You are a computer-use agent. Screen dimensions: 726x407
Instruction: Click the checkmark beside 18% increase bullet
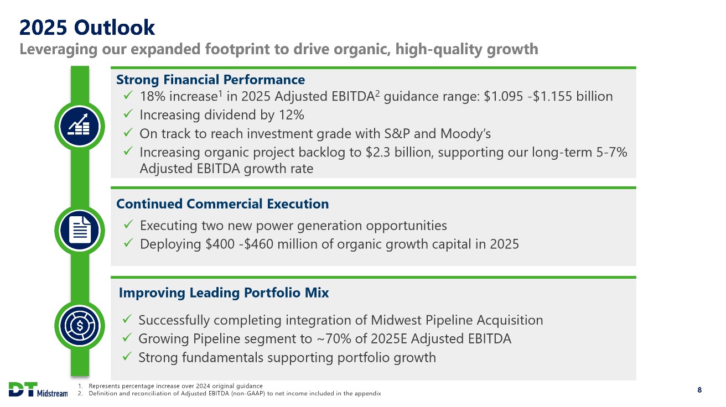tap(128, 97)
